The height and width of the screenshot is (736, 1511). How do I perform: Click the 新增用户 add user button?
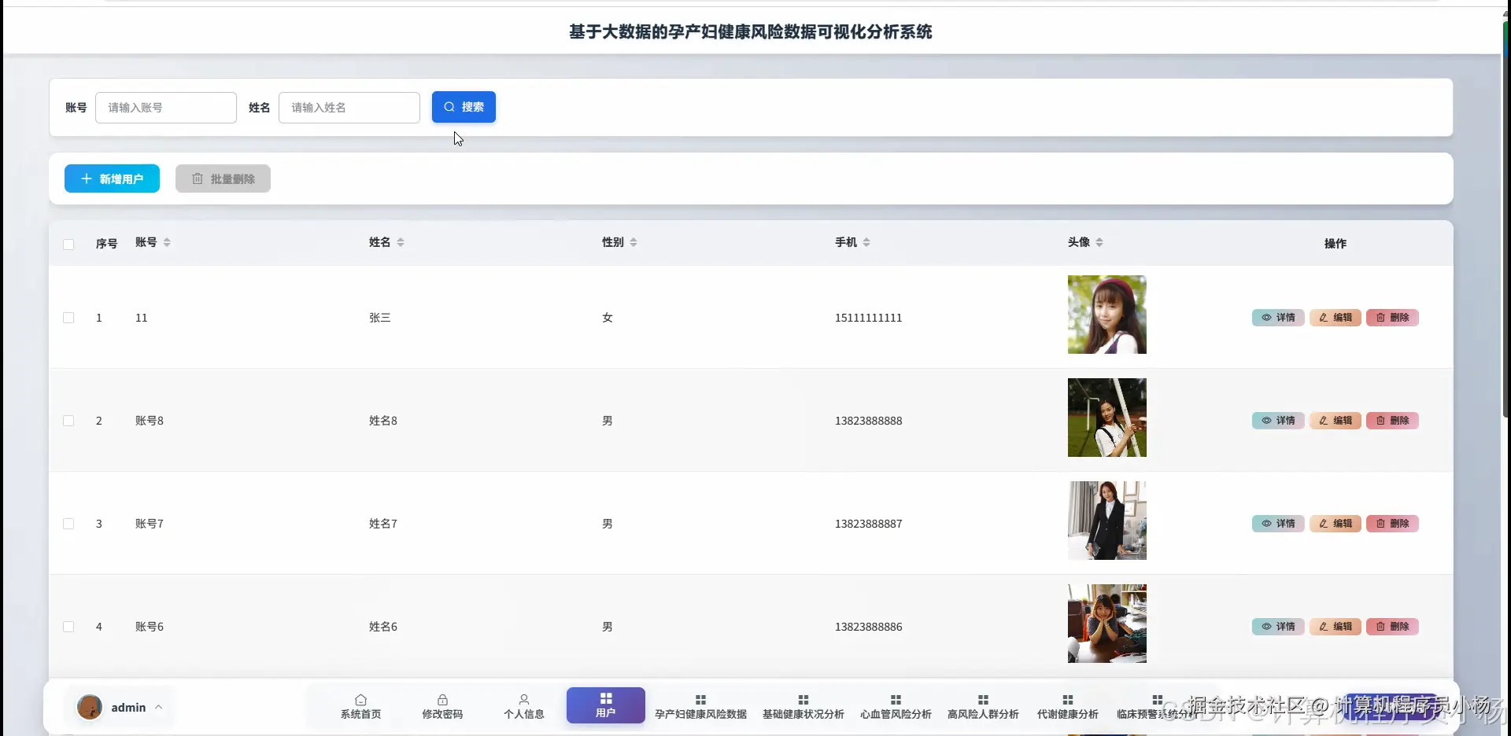pyautogui.click(x=112, y=178)
